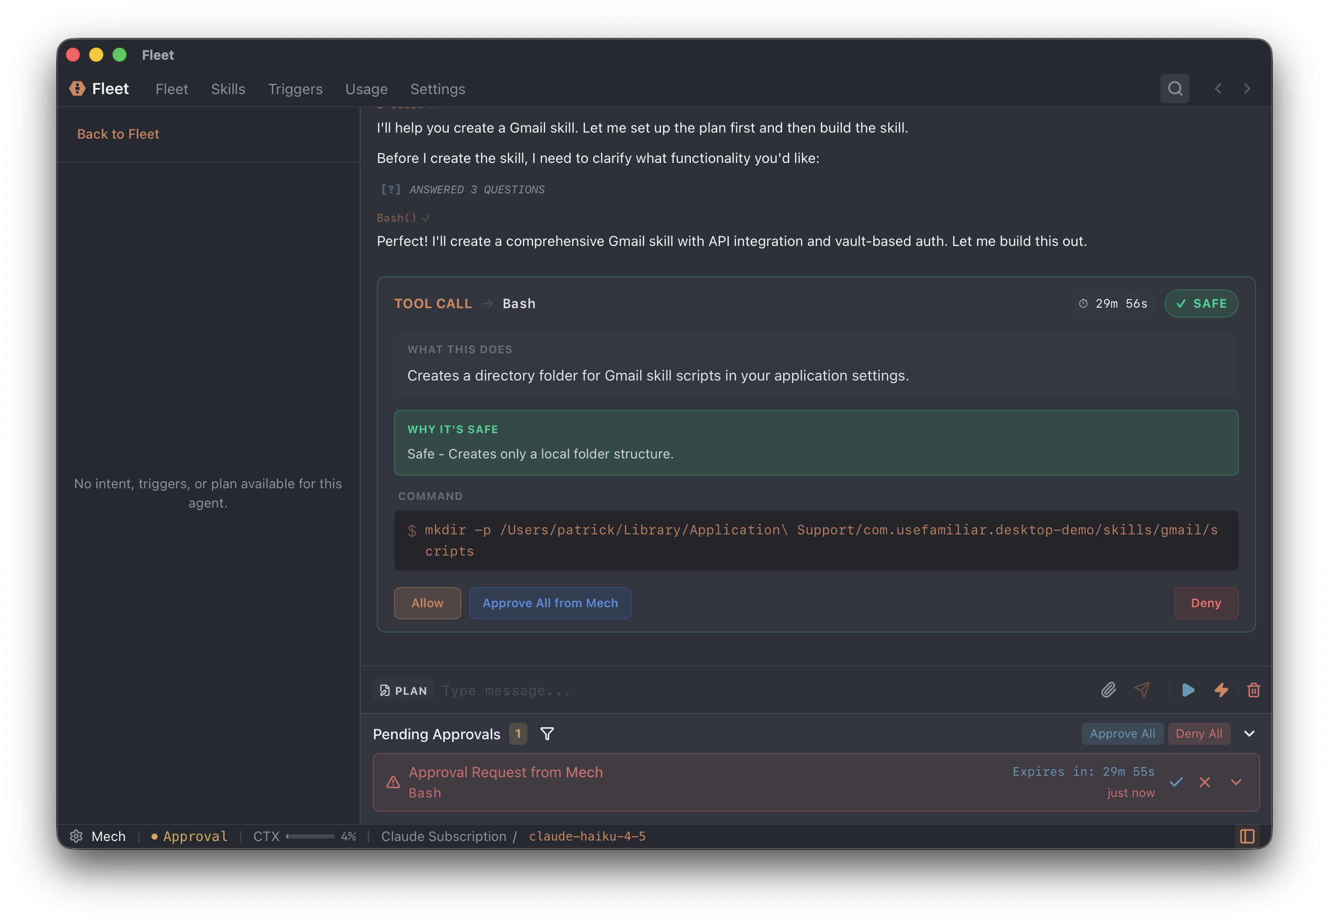Click the Fleet hexagon logo icon
The image size is (1329, 924).
pyautogui.click(x=77, y=89)
